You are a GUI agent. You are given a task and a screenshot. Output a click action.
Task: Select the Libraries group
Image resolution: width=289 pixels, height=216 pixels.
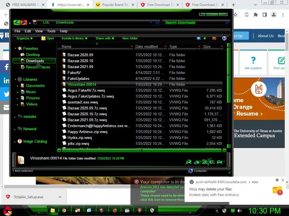(x=30, y=79)
